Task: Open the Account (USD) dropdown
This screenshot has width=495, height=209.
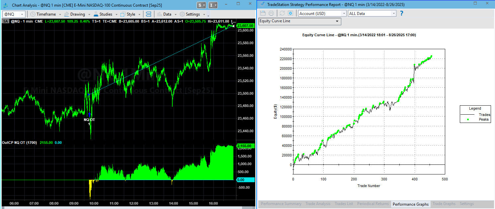Action: pyautogui.click(x=322, y=13)
